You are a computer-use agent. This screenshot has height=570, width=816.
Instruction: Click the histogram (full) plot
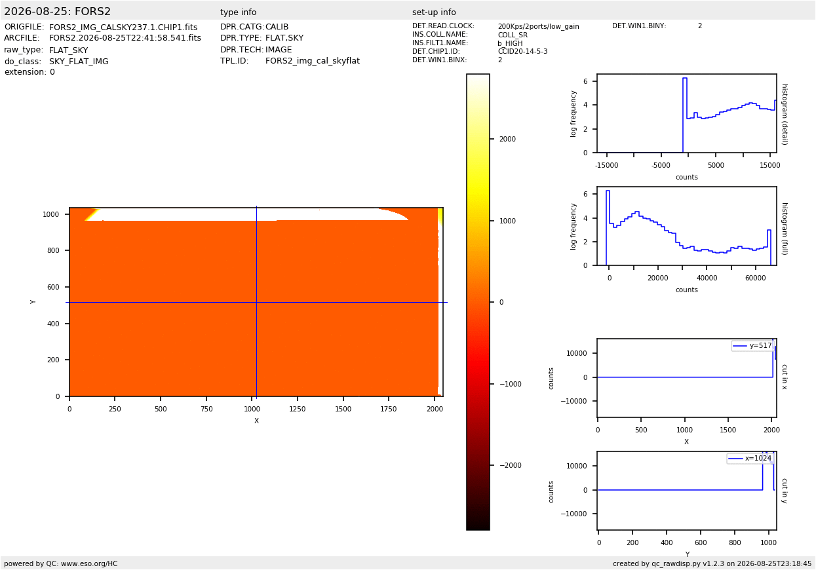tap(687, 226)
